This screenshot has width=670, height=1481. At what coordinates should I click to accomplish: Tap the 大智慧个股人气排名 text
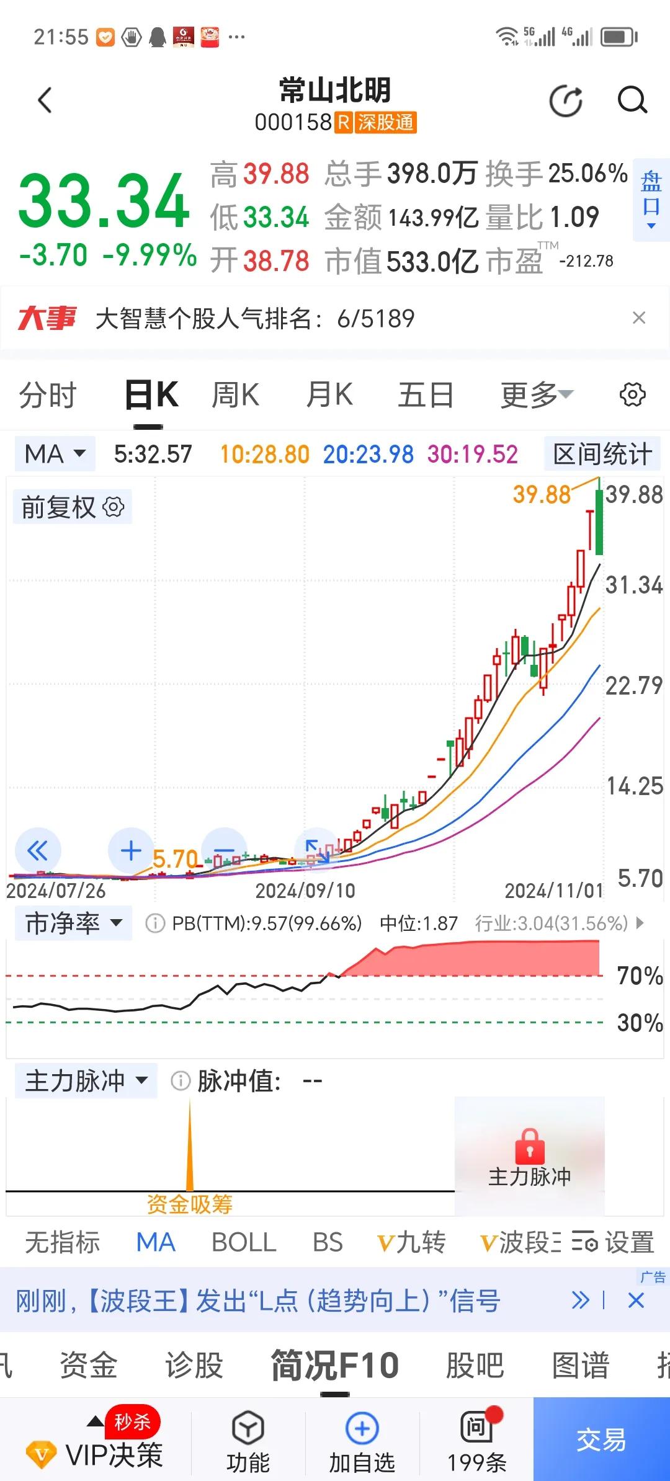tap(255, 318)
